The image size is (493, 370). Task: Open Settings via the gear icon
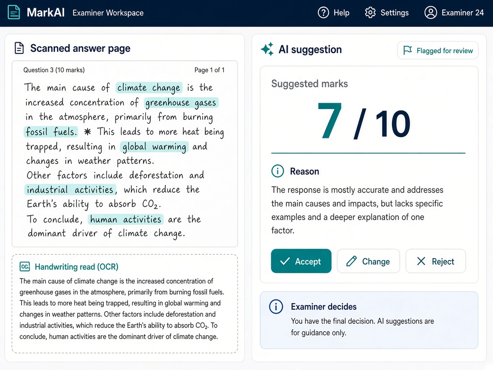[x=370, y=12]
